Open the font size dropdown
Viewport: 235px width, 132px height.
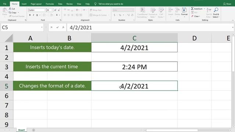pos(52,10)
